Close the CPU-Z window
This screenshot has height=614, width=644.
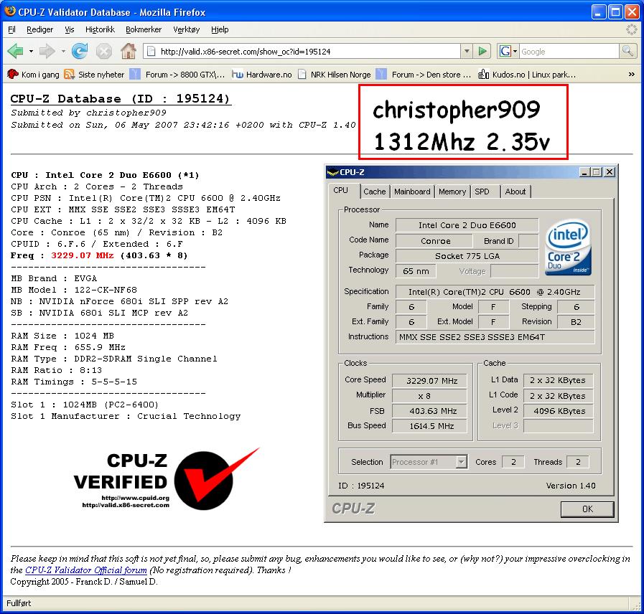pos(610,172)
